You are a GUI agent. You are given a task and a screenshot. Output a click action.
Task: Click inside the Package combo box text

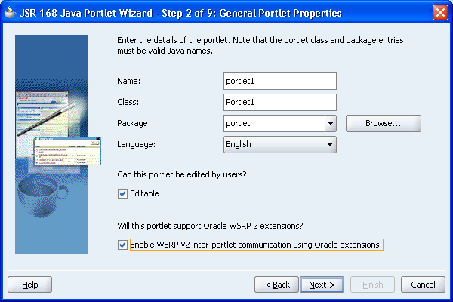point(274,123)
